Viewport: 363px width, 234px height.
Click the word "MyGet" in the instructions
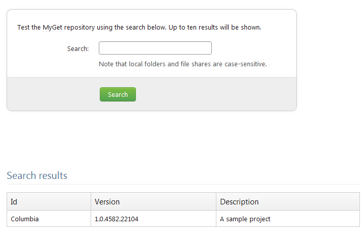tap(52, 28)
